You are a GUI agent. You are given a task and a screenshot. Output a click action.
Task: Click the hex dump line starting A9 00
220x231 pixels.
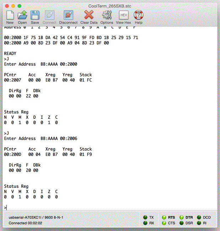(57, 43)
